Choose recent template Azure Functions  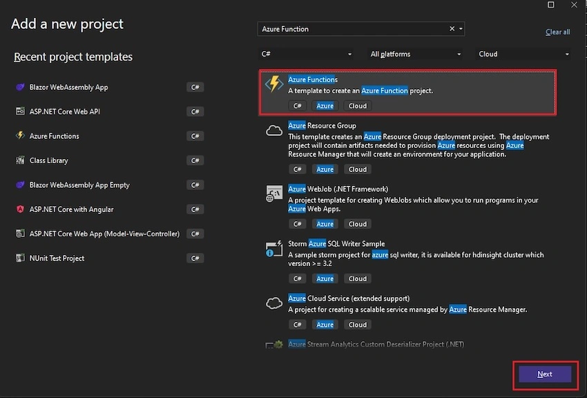point(55,136)
